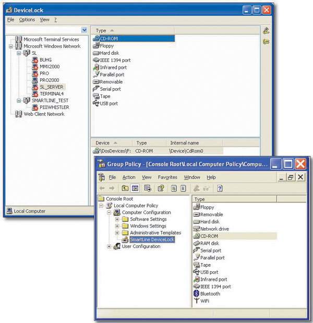
Task: Select CD-ROM in DeviceLock type list
Action: [134, 39]
